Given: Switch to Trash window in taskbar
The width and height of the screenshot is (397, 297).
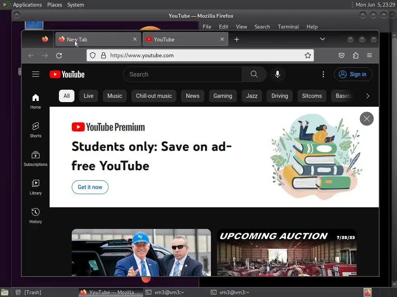Looking at the screenshot, I should pyautogui.click(x=28, y=292).
